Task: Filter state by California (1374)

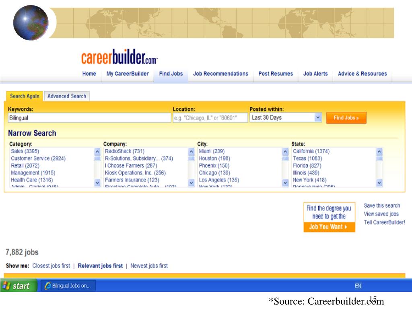Action: pyautogui.click(x=311, y=151)
